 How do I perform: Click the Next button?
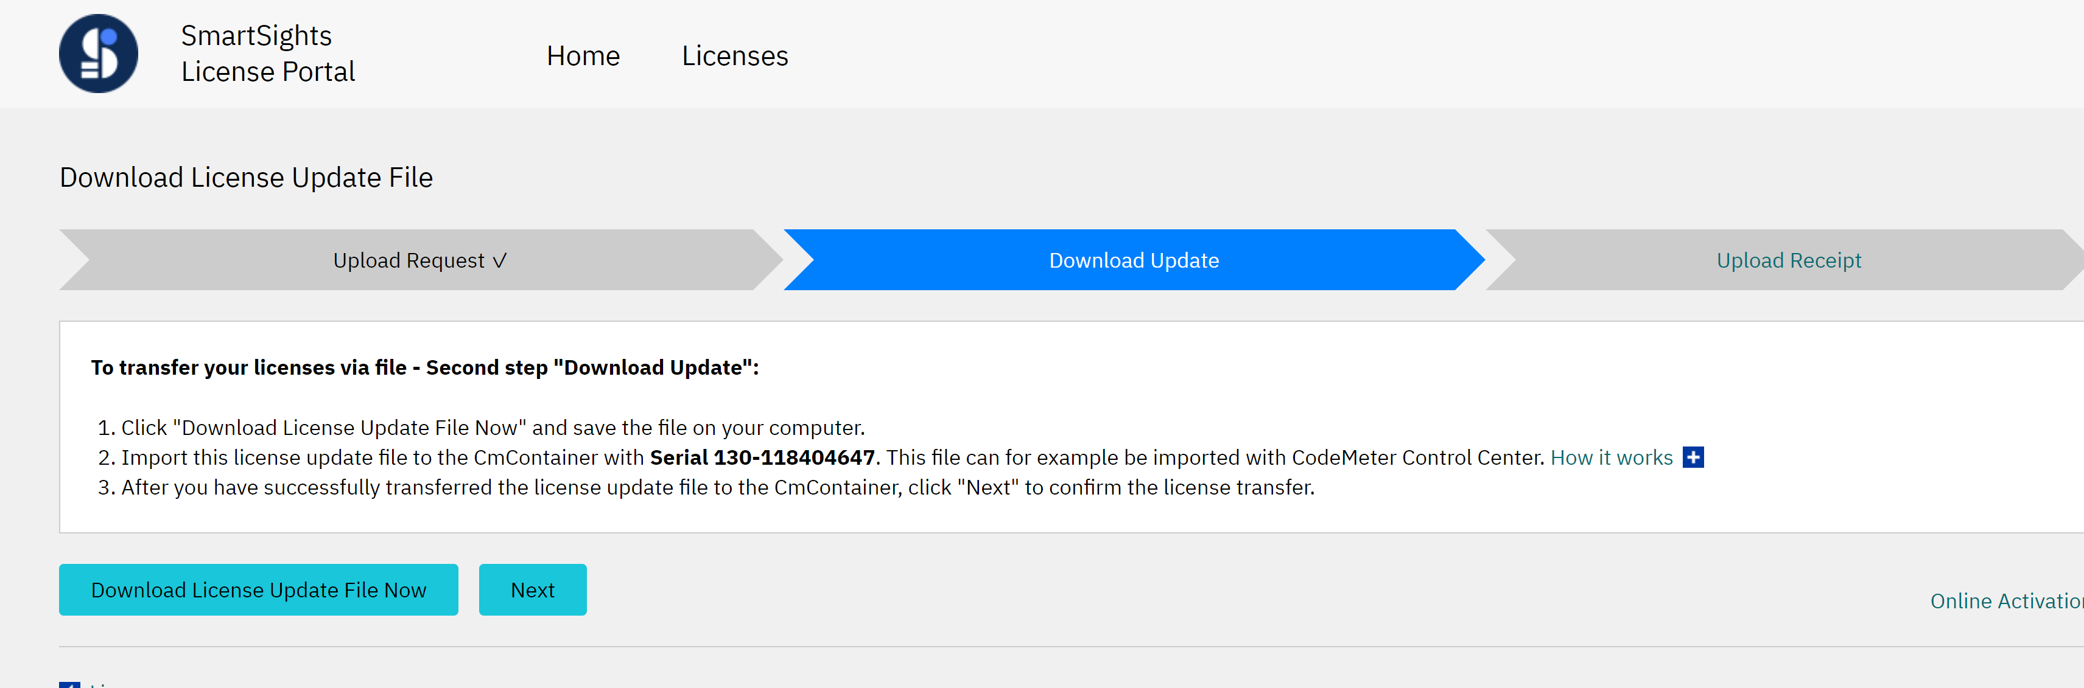[x=532, y=590]
